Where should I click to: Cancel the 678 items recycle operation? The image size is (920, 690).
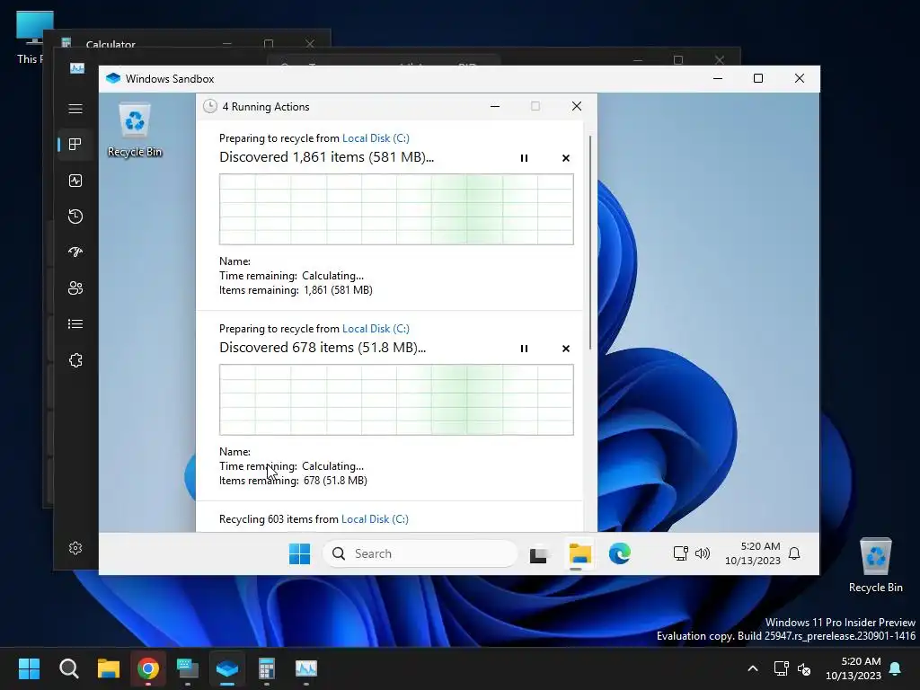[566, 349]
